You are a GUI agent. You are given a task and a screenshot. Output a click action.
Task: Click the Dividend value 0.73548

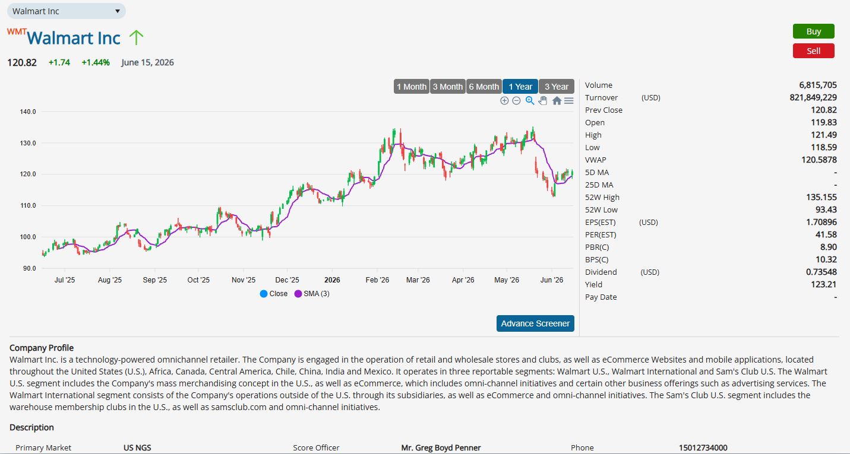[821, 272]
